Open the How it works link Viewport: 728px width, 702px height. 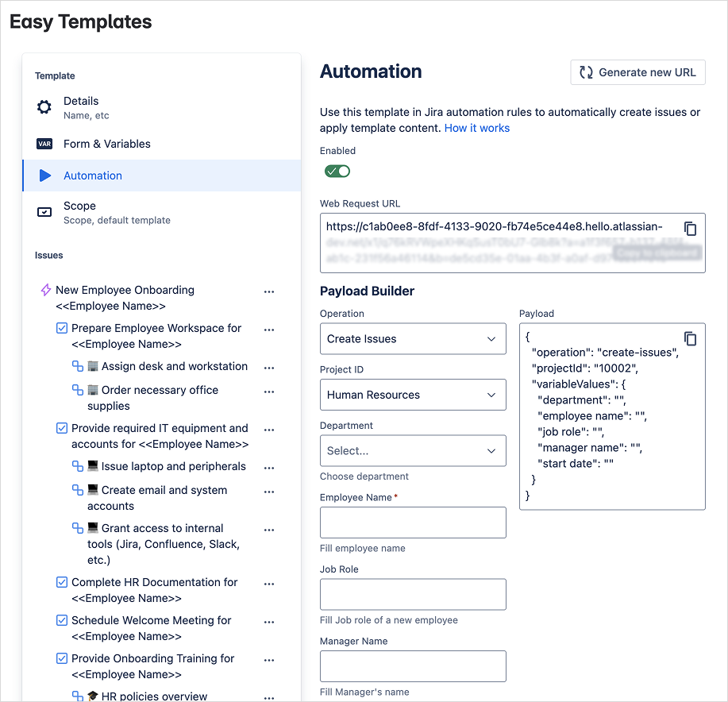click(x=477, y=128)
